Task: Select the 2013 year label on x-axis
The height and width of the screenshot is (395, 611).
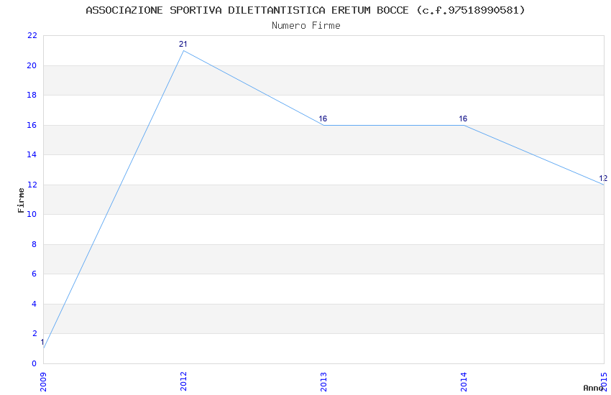Action: (x=323, y=378)
